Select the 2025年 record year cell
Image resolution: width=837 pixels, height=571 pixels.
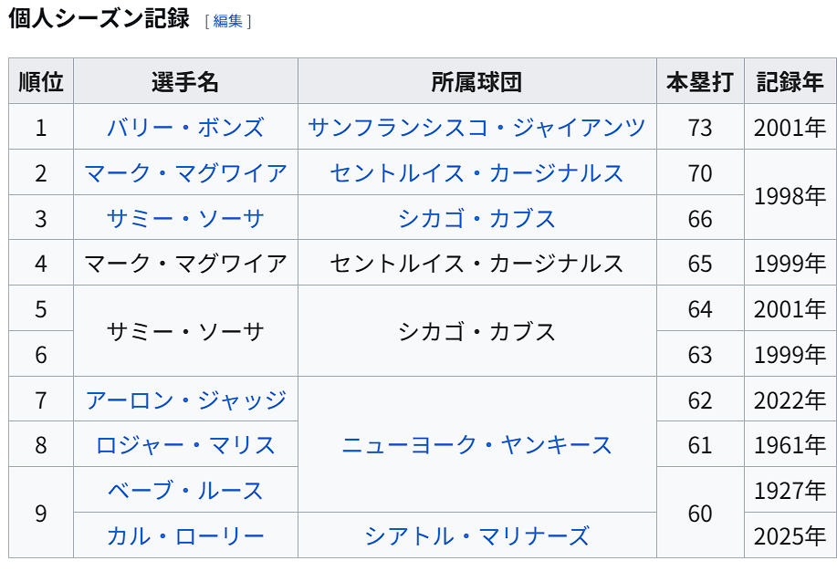tap(790, 535)
